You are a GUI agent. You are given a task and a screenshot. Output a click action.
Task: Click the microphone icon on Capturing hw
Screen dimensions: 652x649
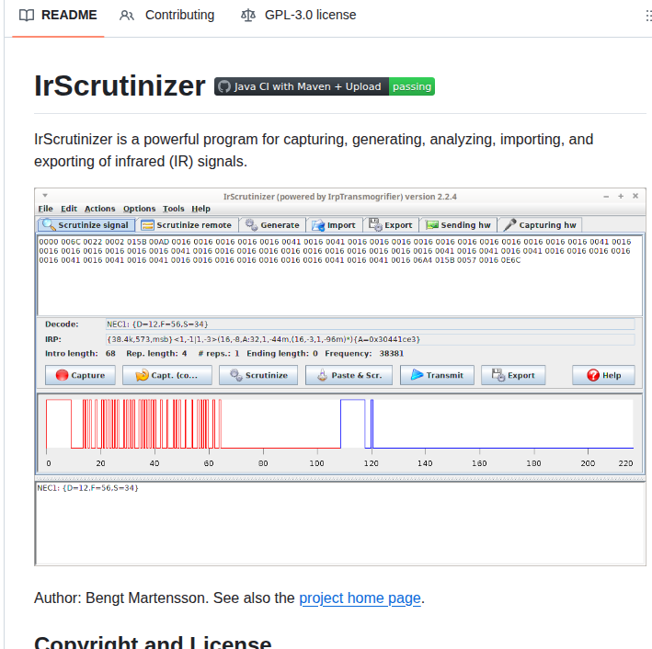tap(509, 225)
